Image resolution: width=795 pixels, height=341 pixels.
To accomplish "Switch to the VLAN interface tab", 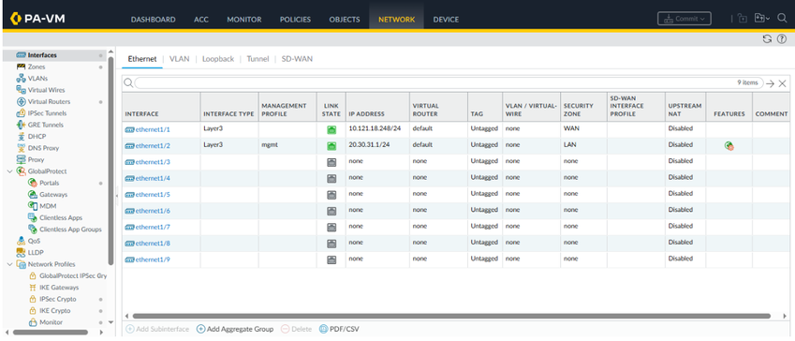I will pos(180,59).
